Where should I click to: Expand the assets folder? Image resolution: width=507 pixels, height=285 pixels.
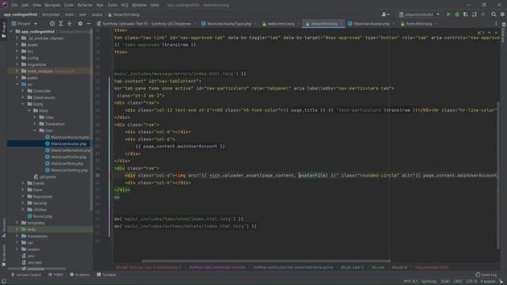tap(17, 44)
